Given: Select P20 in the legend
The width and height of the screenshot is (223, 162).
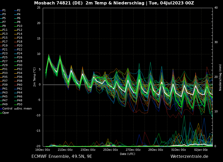Looking at the screenshot, I should 20,46.
